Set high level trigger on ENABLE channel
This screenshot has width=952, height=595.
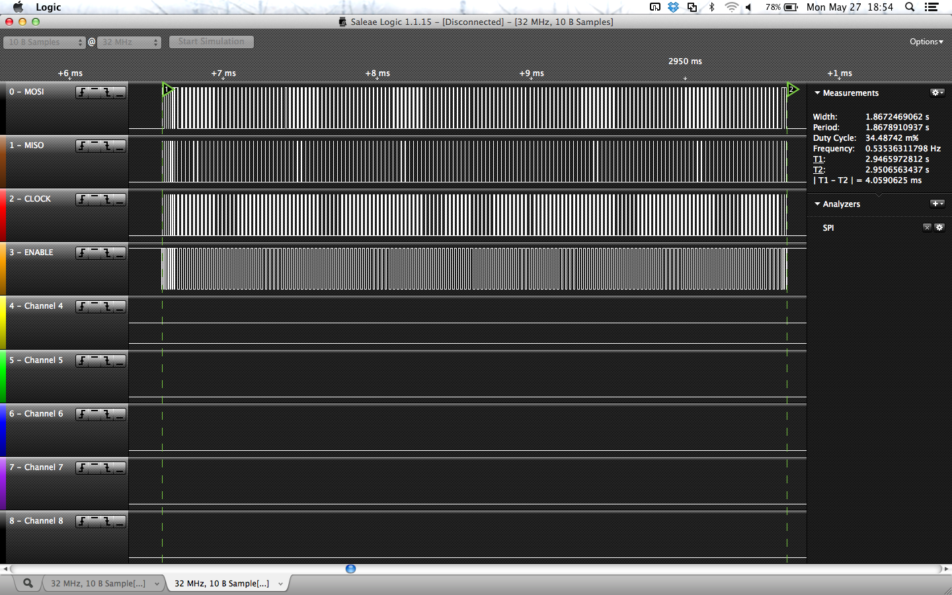point(95,253)
